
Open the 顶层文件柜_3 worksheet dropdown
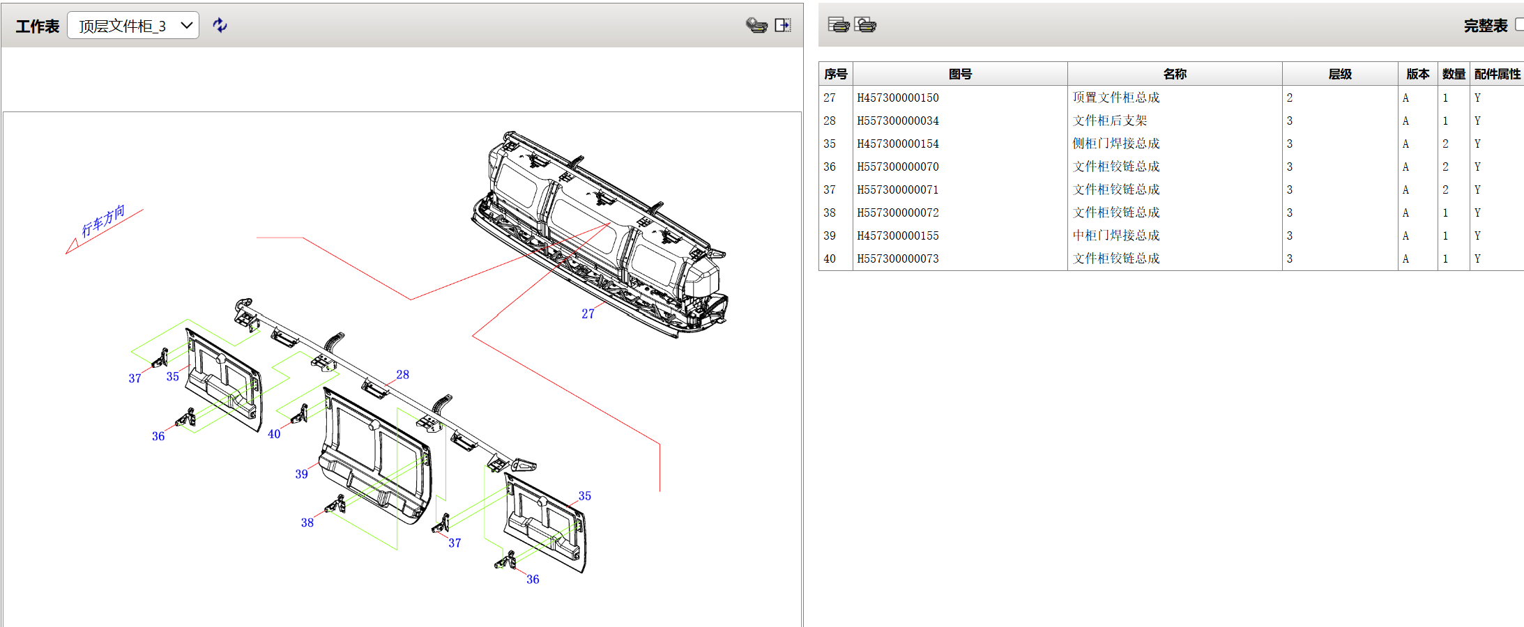click(133, 26)
